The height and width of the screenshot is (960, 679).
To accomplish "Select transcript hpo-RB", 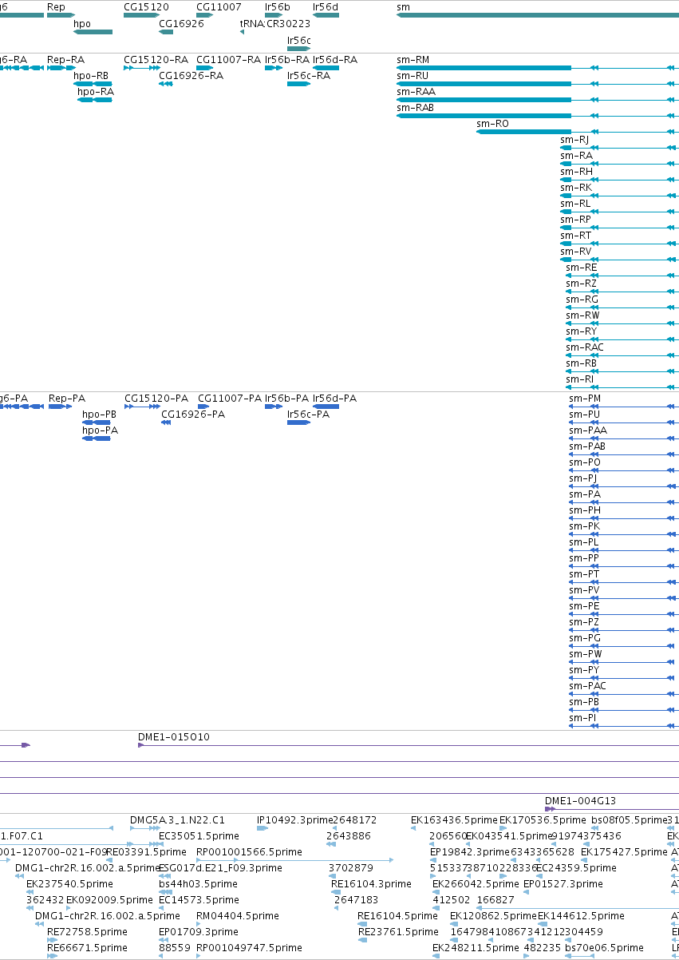I will coord(93,84).
